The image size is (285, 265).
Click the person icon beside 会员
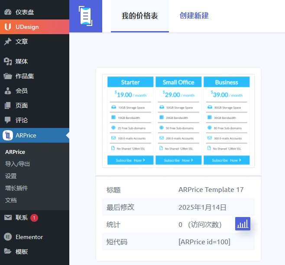coord(8,91)
